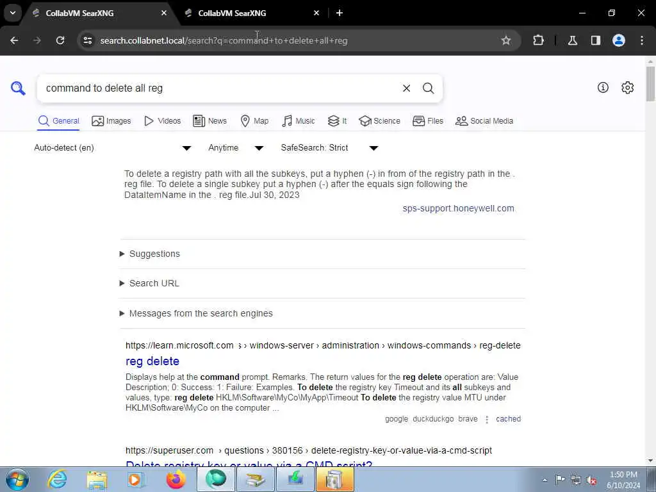The height and width of the screenshot is (492, 656).
Task: Open the superuser.com result URL
Action: [x=309, y=450]
